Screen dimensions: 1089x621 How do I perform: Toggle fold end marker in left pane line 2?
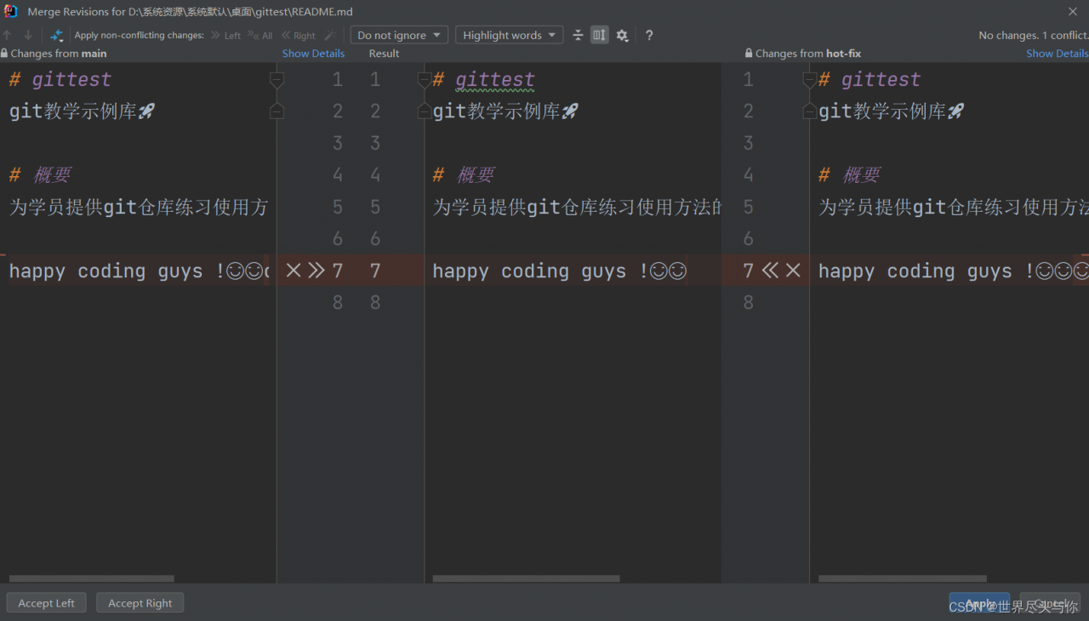point(277,111)
